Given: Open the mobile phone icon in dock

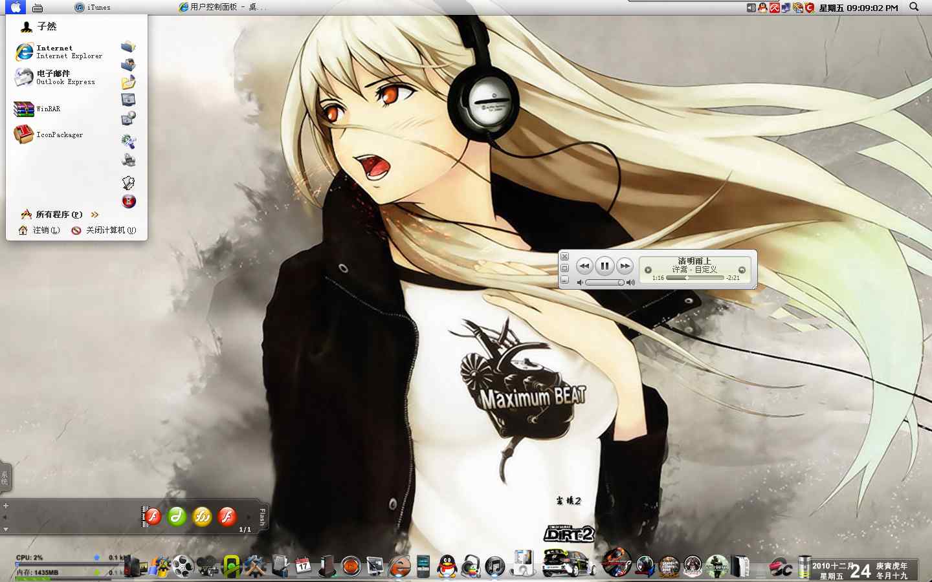Looking at the screenshot, I should (423, 566).
